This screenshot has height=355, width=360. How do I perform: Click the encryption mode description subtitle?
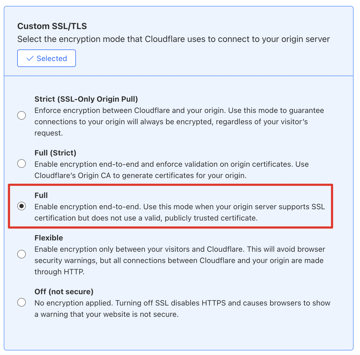tap(173, 39)
